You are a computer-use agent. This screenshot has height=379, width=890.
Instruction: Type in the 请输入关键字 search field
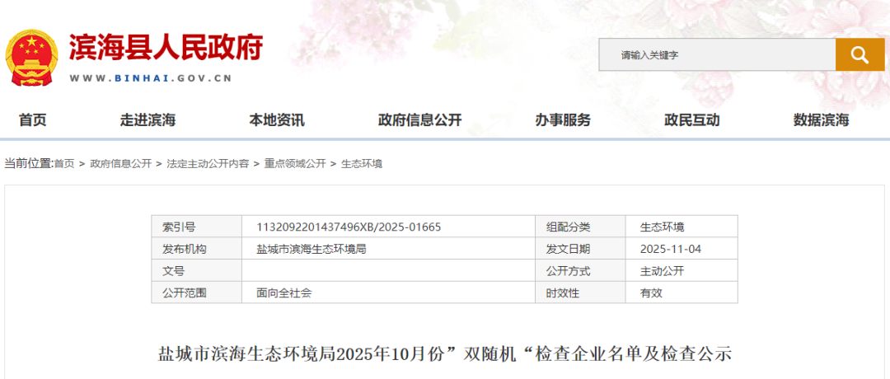click(x=717, y=55)
